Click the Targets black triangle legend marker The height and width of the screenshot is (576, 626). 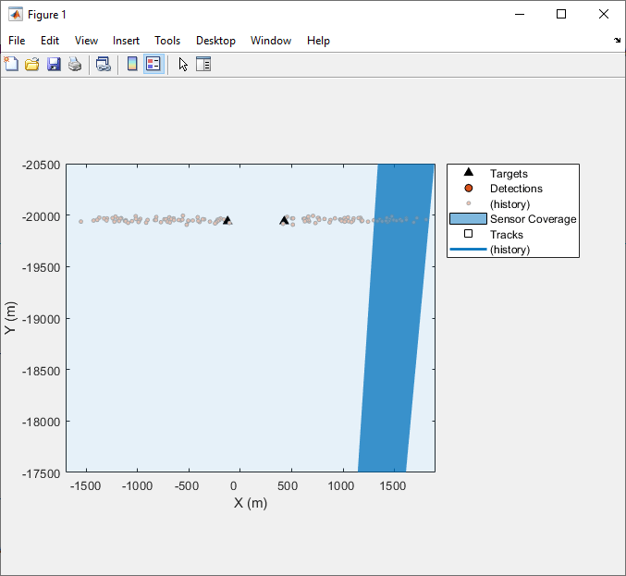tap(469, 172)
